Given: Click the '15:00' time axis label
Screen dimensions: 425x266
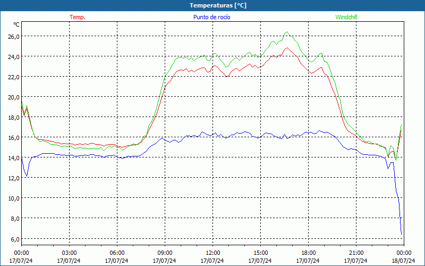Looking at the screenshot, I should [x=260, y=253].
